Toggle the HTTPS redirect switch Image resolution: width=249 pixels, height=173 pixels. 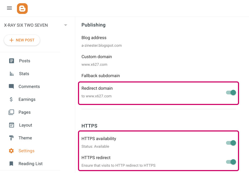tap(231, 162)
